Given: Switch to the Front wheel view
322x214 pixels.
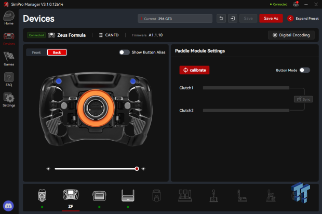Looking at the screenshot, I should pos(36,52).
